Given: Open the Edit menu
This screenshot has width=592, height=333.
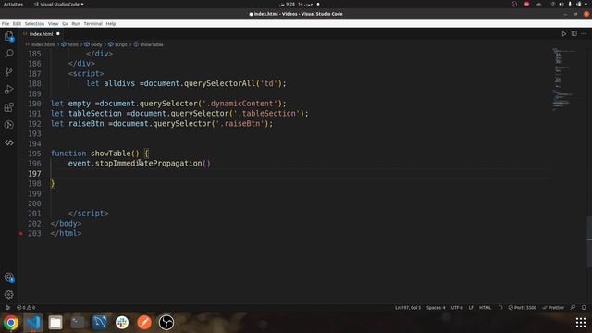Looking at the screenshot, I should click(x=17, y=24).
